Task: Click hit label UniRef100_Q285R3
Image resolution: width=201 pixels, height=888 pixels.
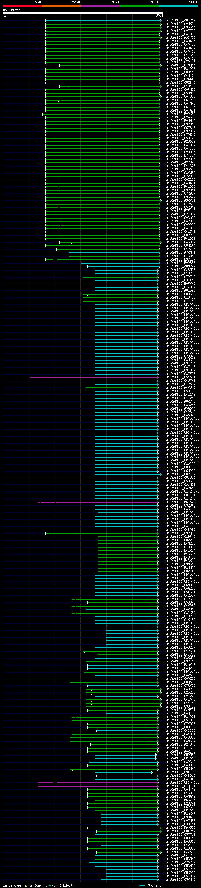Action: click(180, 270)
